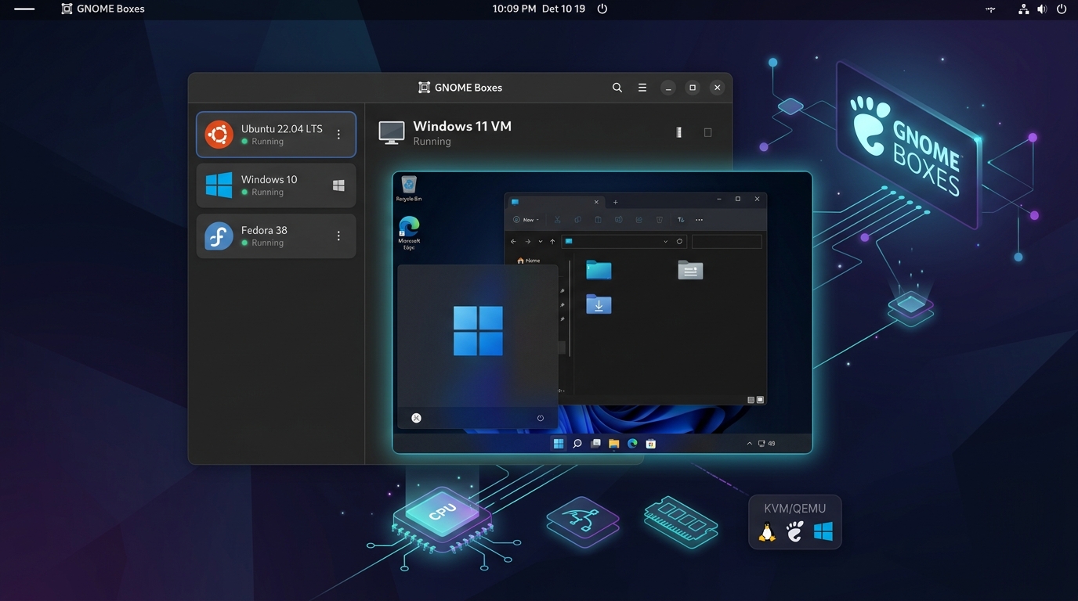The width and height of the screenshot is (1078, 601).
Task: Open Edge from the VM taskbar
Action: tap(632, 444)
